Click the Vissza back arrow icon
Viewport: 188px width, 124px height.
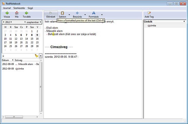[x=7, y=13]
